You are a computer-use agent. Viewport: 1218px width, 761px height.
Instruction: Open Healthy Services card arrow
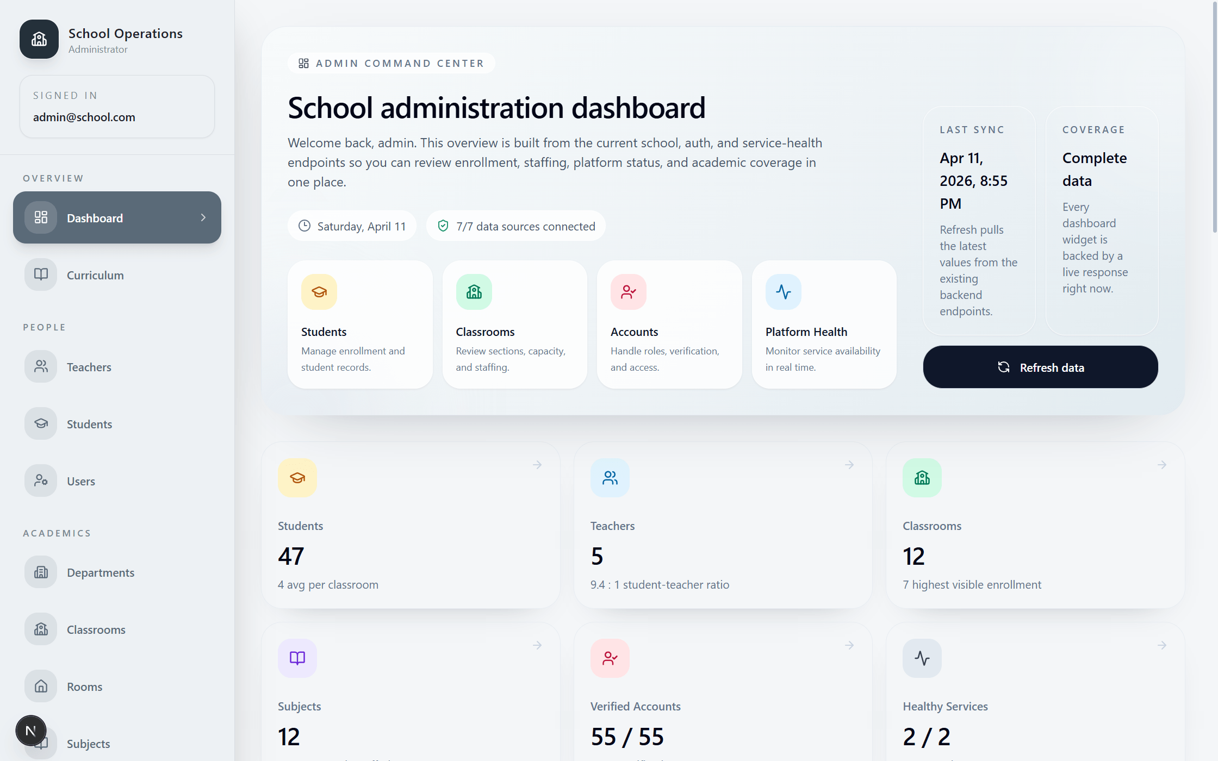tap(1162, 645)
